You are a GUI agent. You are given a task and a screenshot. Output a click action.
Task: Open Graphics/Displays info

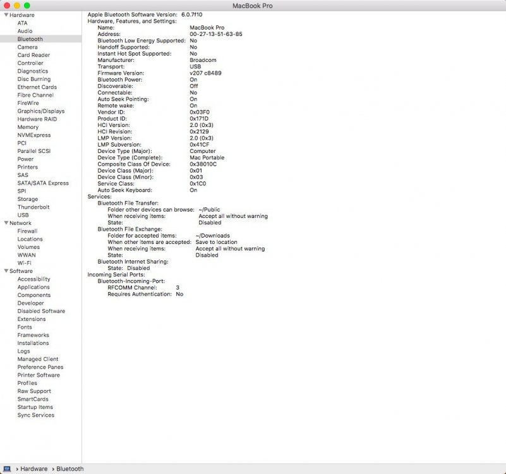pos(41,111)
